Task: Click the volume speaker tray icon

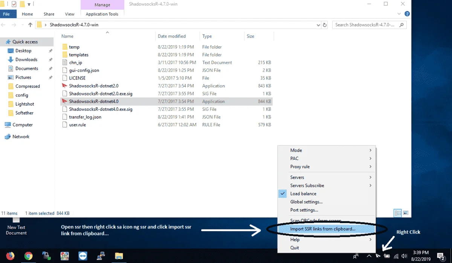Action: tap(405, 256)
